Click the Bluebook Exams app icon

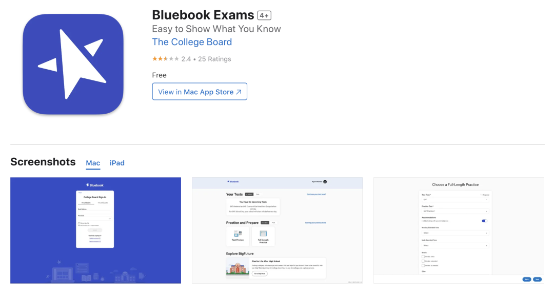pyautogui.click(x=73, y=64)
